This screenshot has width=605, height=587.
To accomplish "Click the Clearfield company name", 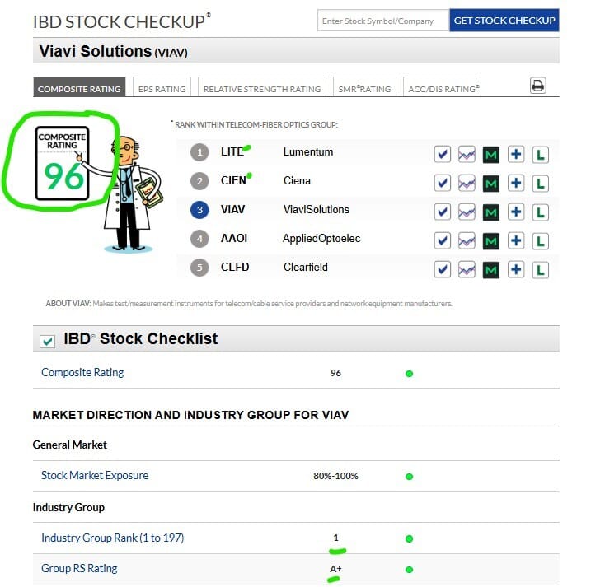I will pos(305,267).
